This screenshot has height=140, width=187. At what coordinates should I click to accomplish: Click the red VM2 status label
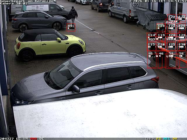point(34,139)
